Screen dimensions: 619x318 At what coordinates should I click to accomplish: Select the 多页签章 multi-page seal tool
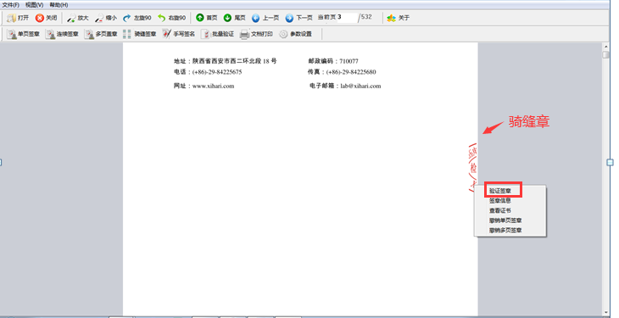[102, 34]
